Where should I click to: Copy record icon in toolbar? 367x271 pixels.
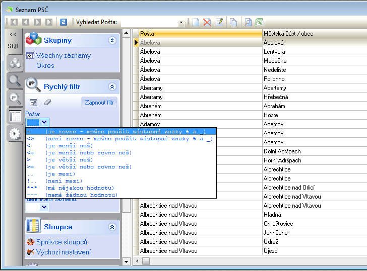tap(233, 22)
